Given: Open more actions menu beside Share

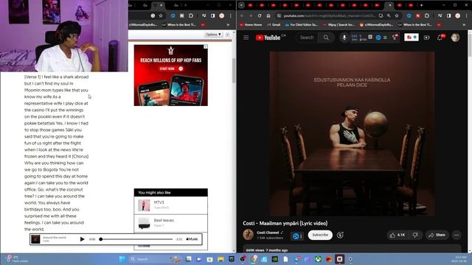Looking at the screenshot, I should pyautogui.click(x=457, y=235).
